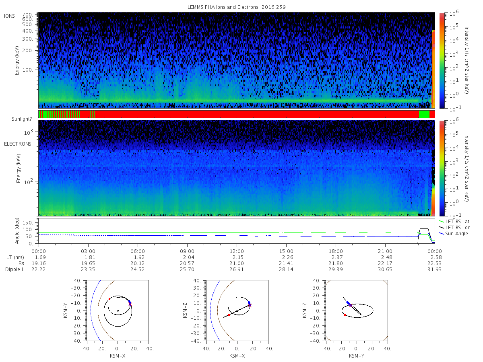Viewport: 483px width, 362px height.
Task: Click the Rs row label
Action: 21,263
